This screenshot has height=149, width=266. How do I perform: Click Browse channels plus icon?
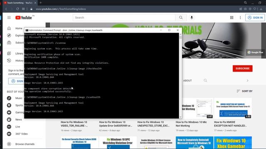pyautogui.click(x=9, y=144)
